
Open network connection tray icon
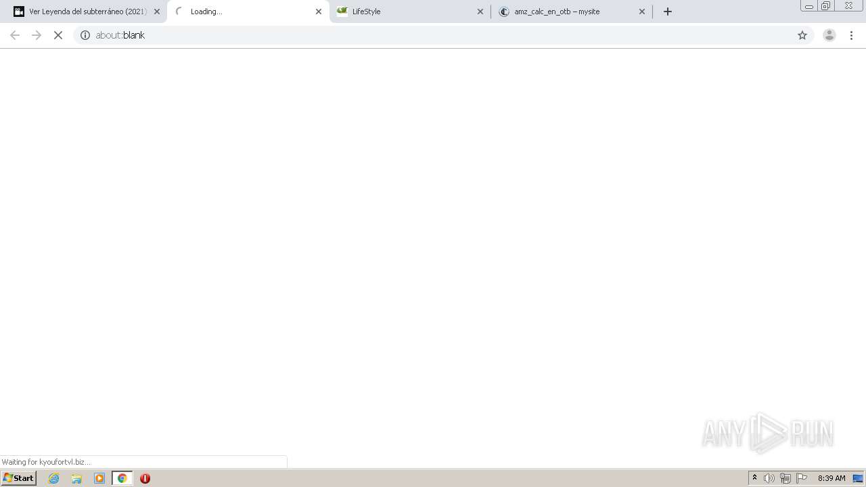pos(785,478)
